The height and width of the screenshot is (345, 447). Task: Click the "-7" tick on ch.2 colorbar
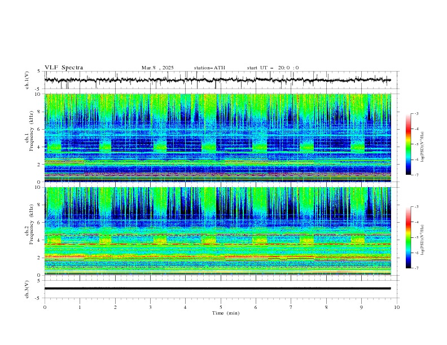point(417,268)
